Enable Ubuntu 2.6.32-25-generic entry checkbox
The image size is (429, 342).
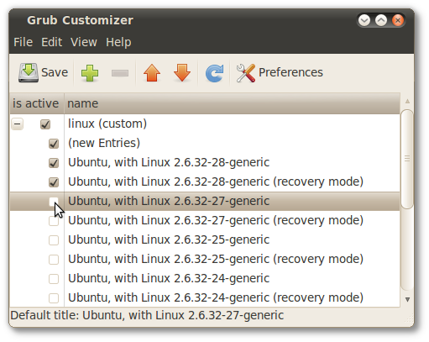(x=54, y=240)
